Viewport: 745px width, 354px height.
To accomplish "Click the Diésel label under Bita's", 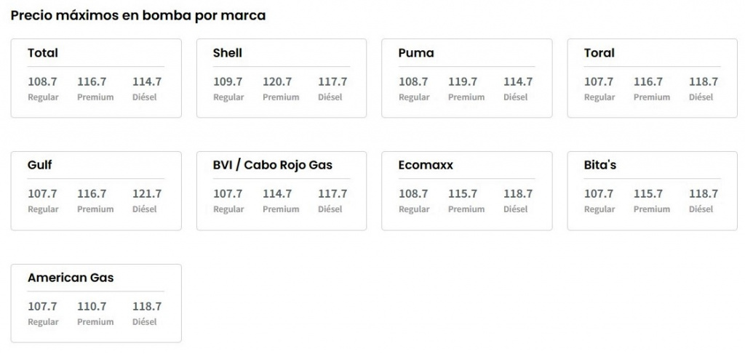I will [701, 209].
